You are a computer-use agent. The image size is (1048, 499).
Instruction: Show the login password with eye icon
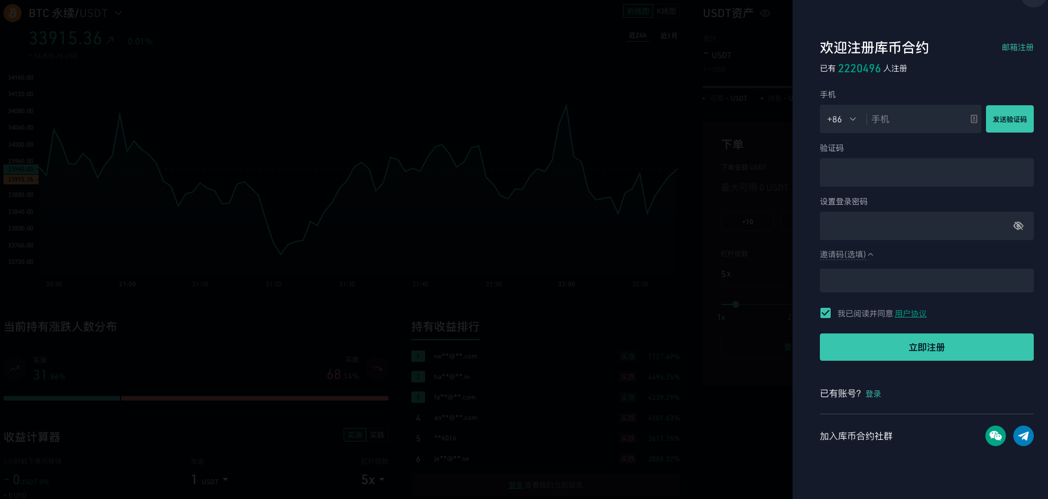tap(1018, 226)
